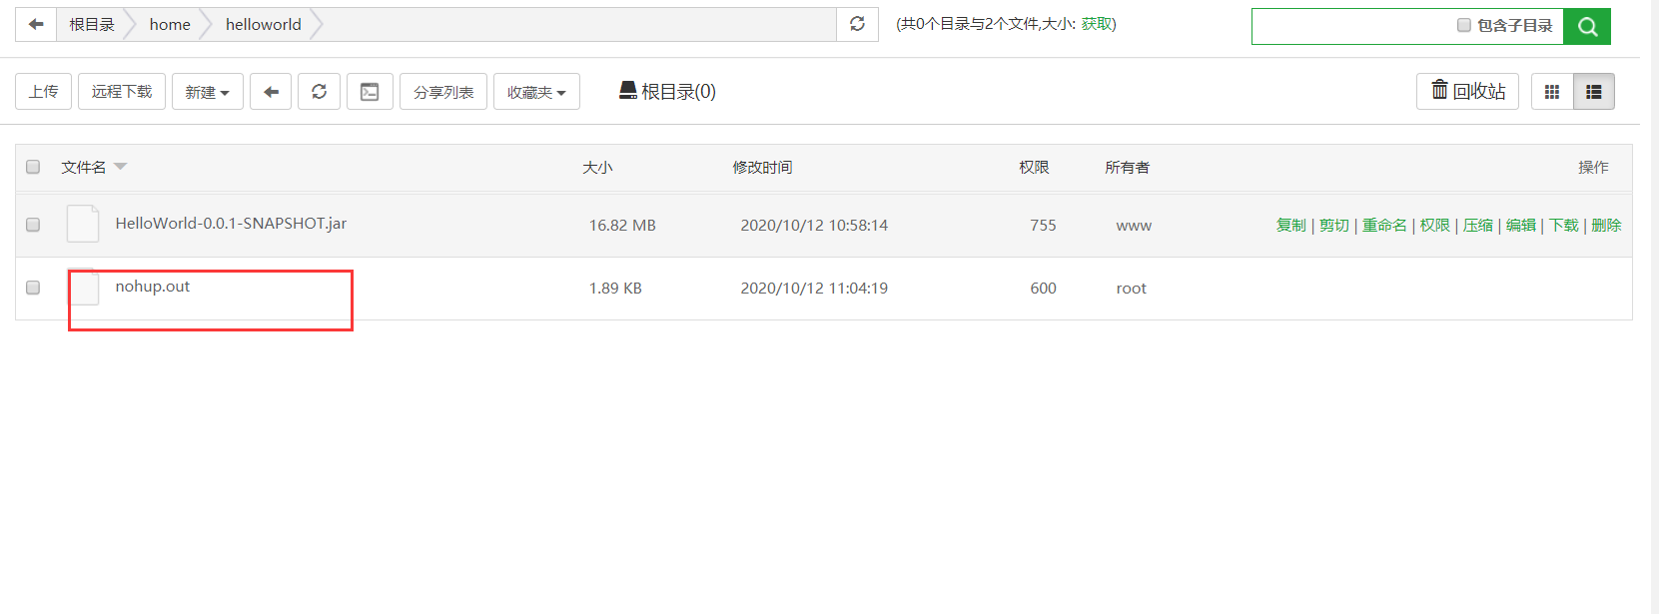Switch to list view
Screen dimensions: 1659x614
pos(1594,92)
